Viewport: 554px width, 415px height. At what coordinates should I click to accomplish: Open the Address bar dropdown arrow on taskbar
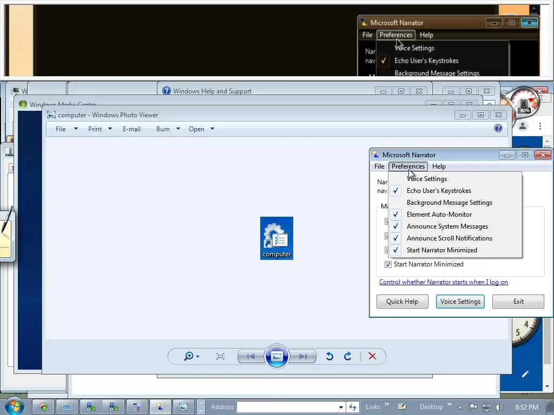[x=341, y=407]
